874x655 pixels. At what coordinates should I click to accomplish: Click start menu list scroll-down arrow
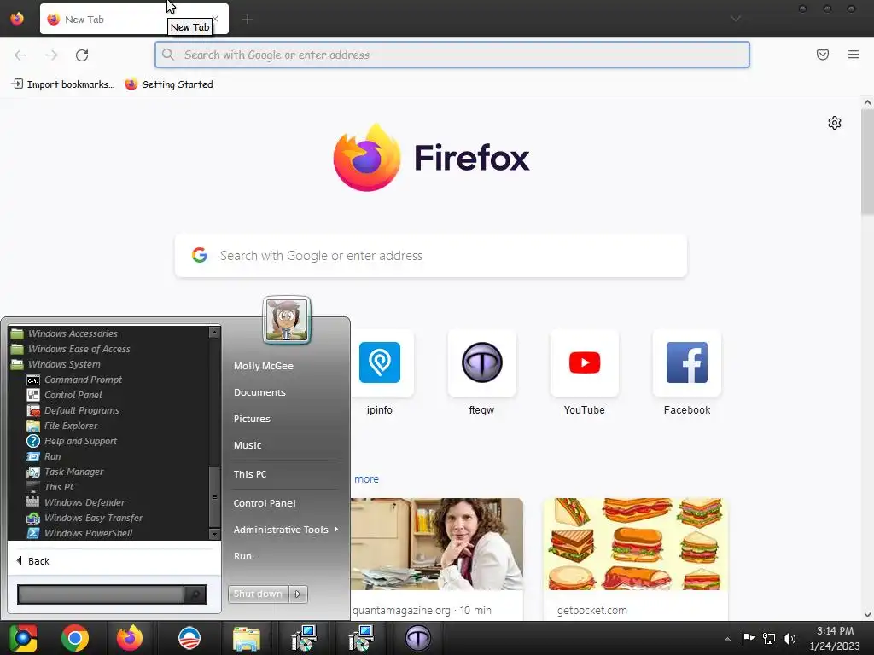[214, 534]
